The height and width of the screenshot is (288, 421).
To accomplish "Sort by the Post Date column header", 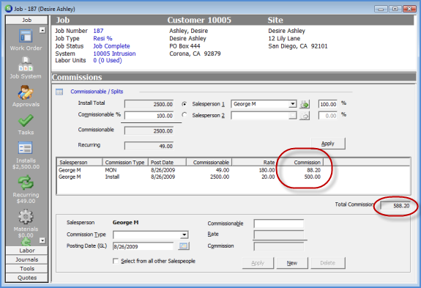I will point(167,162).
